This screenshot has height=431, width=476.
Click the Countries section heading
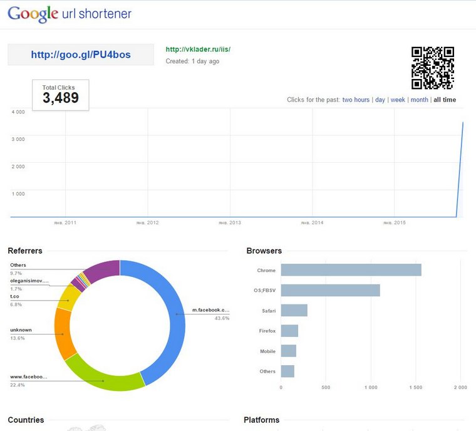(26, 420)
